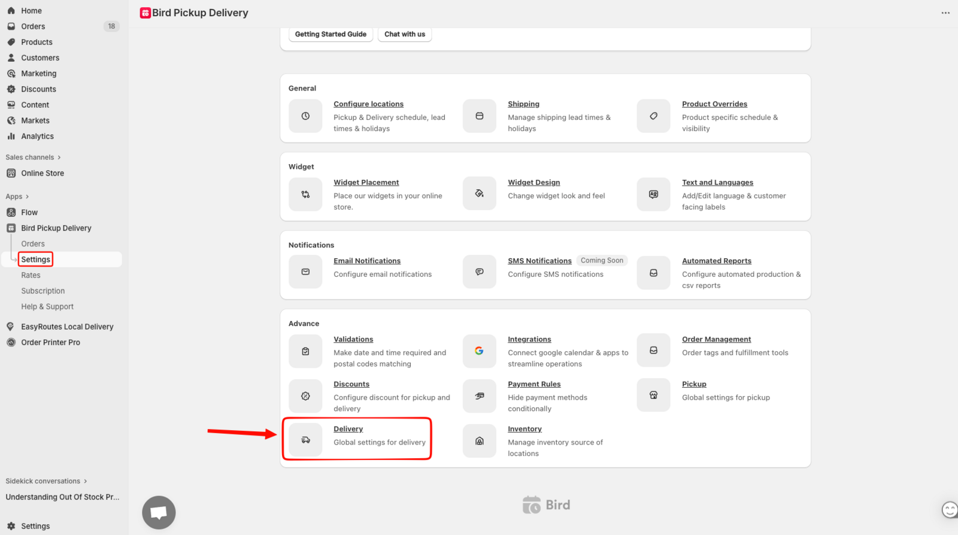The image size is (958, 535).
Task: Click the SMS Notifications chat icon
Action: [480, 272]
